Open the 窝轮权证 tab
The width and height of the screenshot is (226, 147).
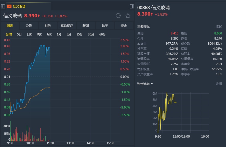67,26
